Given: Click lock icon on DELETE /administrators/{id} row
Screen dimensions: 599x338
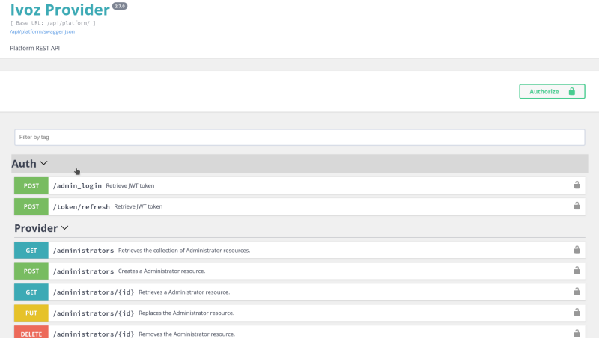Looking at the screenshot, I should (x=577, y=333).
